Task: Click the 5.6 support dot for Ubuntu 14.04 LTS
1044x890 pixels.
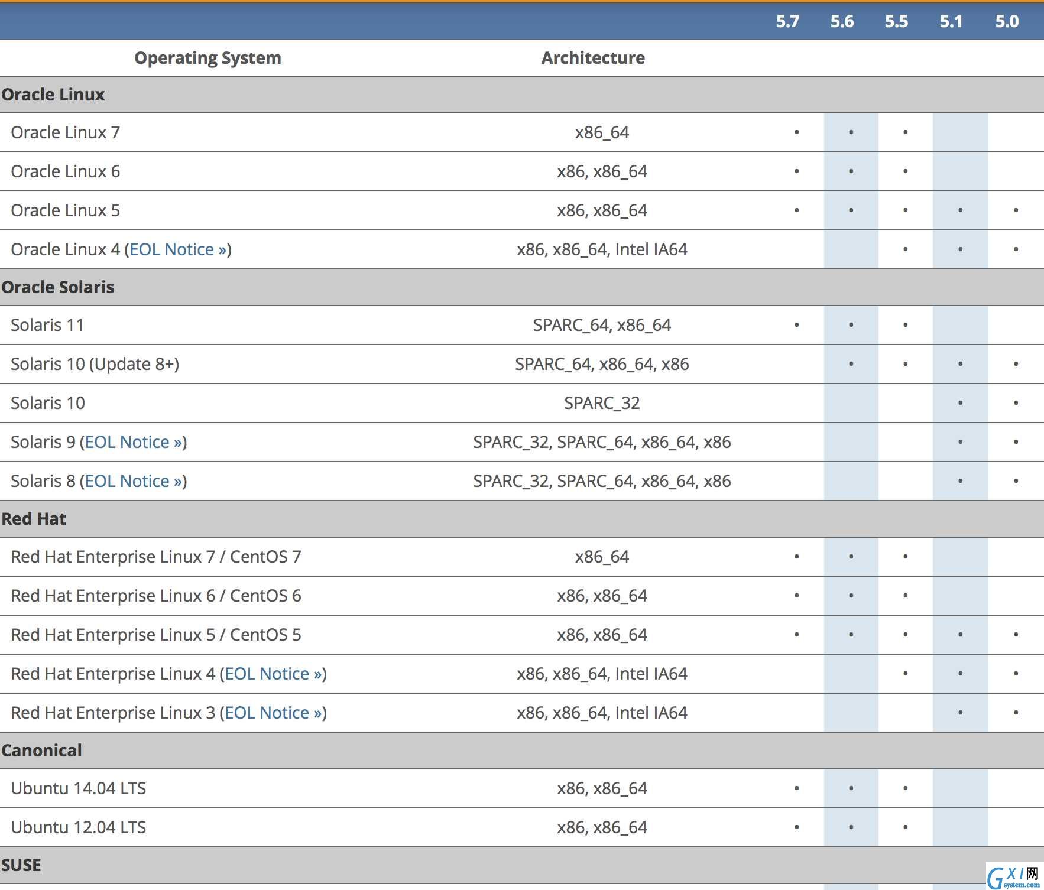Action: click(x=851, y=788)
